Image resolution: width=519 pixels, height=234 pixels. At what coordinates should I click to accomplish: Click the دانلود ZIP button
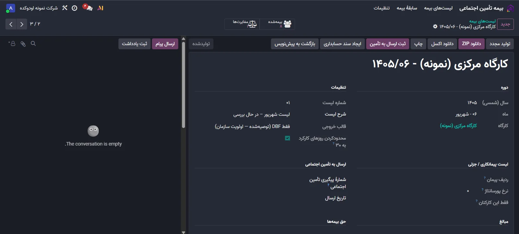(471, 44)
